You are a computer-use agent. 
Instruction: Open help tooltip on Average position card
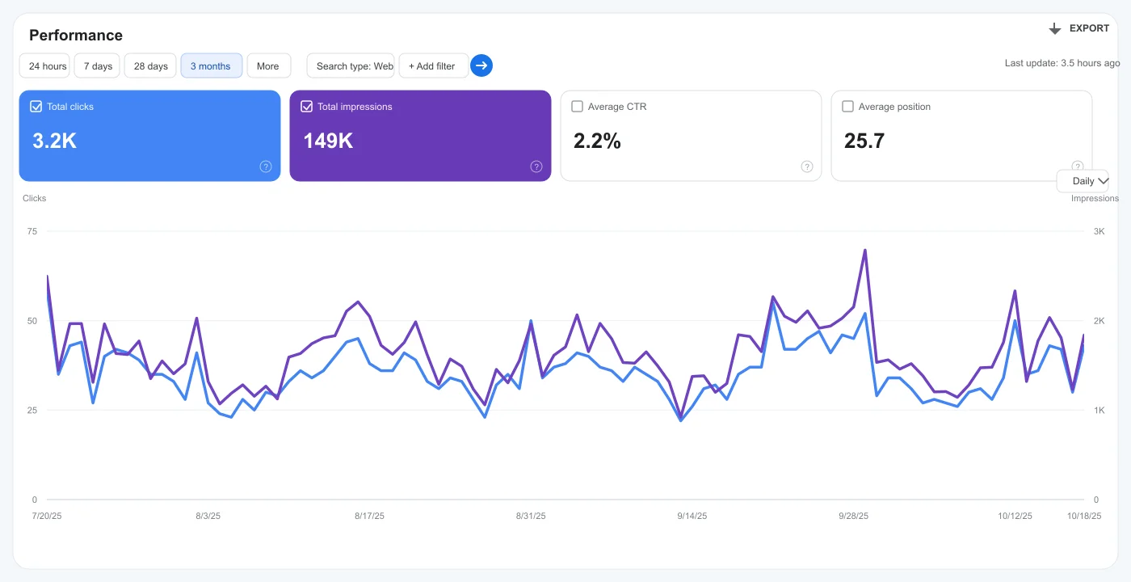pos(1077,167)
